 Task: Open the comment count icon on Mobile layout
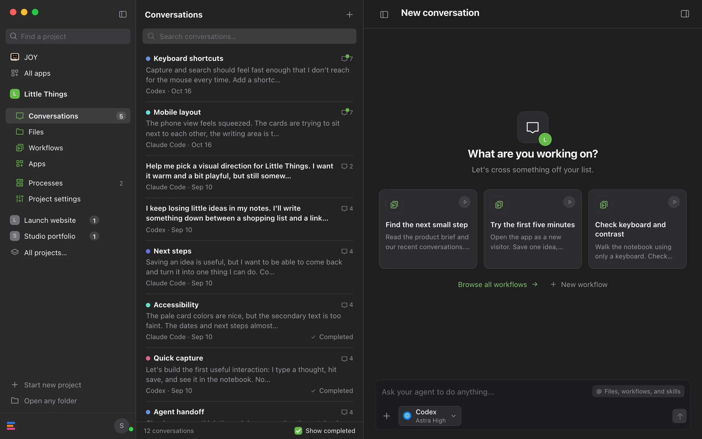(x=347, y=112)
